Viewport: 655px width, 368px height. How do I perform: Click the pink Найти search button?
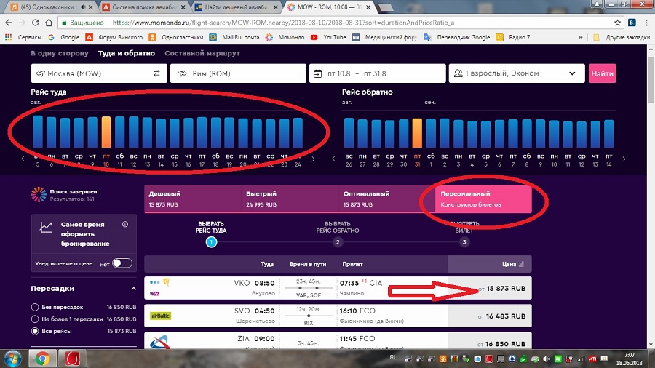point(602,73)
